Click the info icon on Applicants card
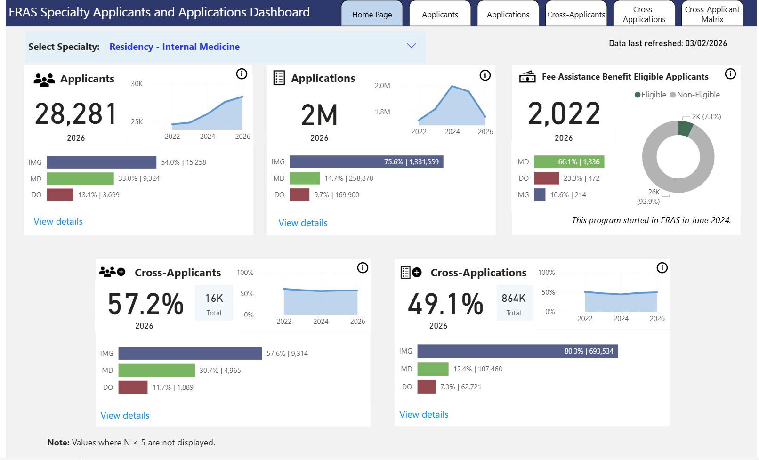The height and width of the screenshot is (460, 759). pyautogui.click(x=242, y=74)
